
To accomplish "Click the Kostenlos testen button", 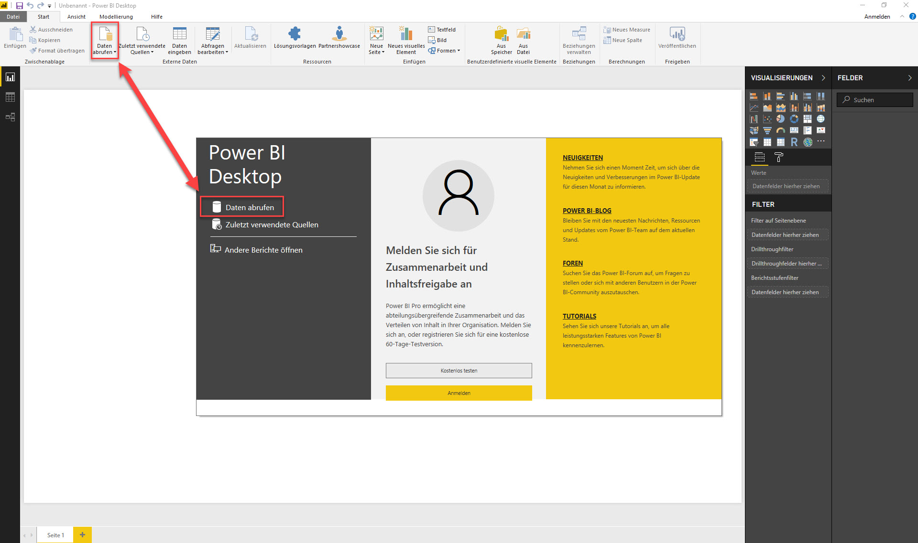I will point(459,371).
